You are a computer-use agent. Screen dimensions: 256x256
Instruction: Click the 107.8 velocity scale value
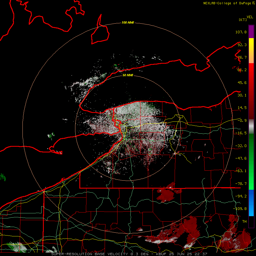pyautogui.click(x=241, y=32)
